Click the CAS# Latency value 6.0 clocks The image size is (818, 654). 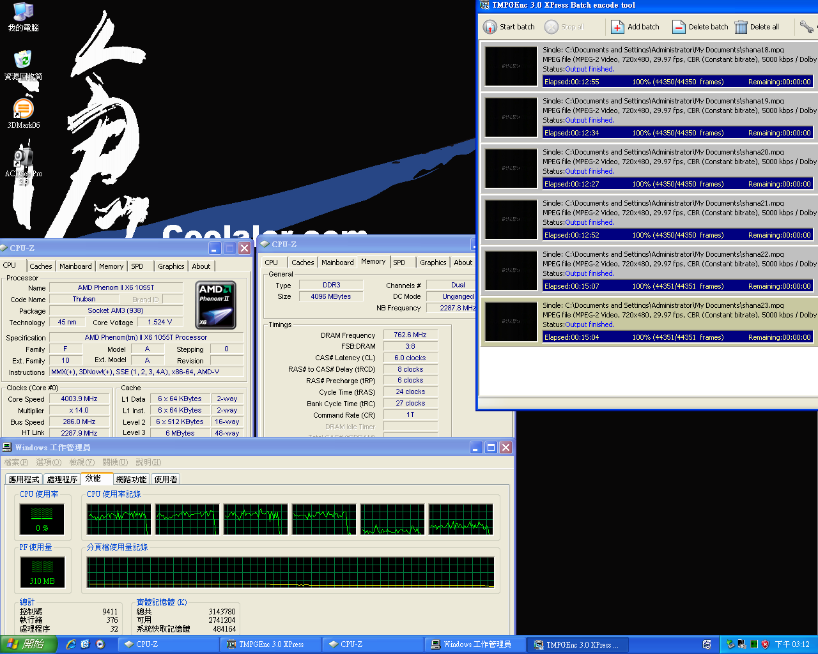tap(410, 358)
